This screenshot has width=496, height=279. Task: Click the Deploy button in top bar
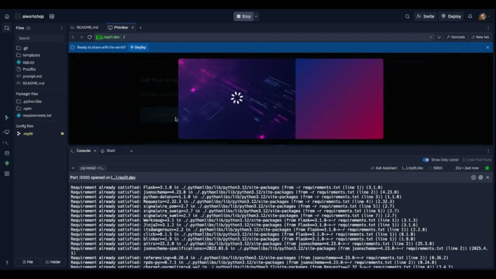pos(451,16)
